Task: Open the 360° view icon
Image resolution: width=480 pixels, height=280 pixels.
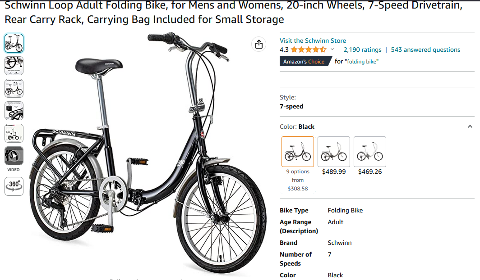Action: tap(14, 186)
